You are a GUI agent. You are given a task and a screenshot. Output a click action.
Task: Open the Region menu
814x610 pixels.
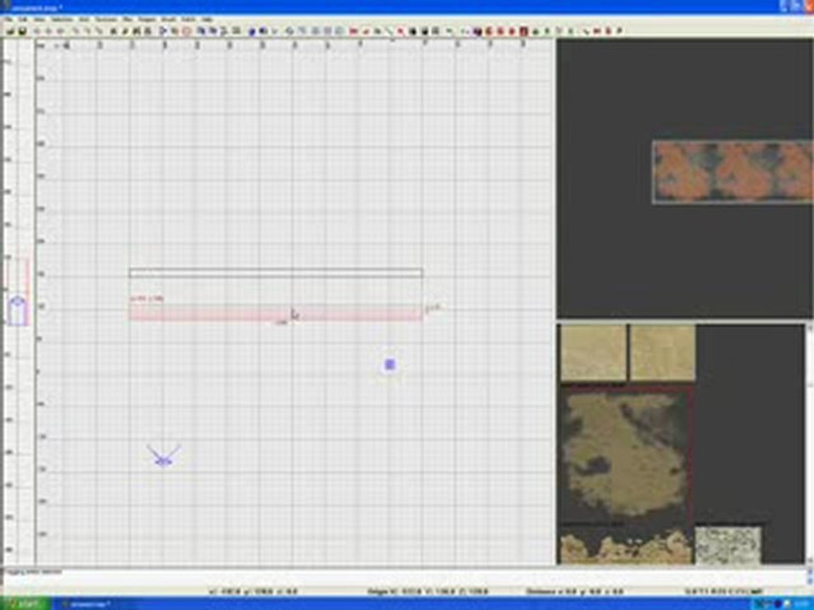148,19
